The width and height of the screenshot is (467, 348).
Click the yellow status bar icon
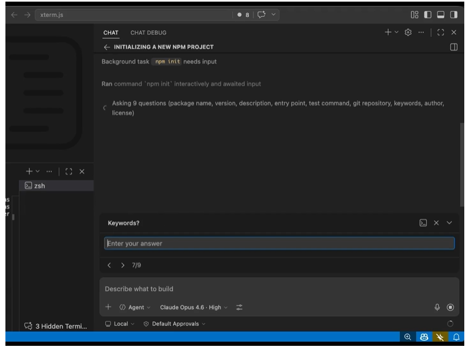click(x=440, y=337)
